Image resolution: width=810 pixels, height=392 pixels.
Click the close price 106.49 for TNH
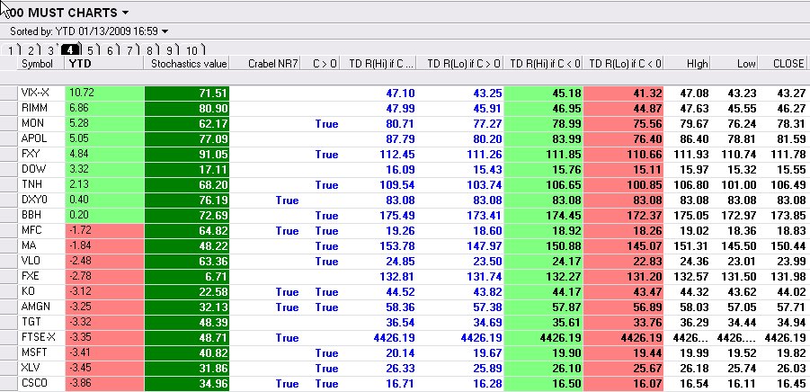coord(788,185)
